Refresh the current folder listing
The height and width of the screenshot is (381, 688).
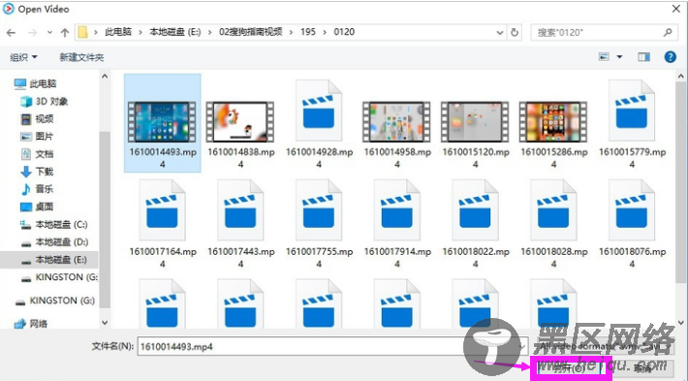515,33
